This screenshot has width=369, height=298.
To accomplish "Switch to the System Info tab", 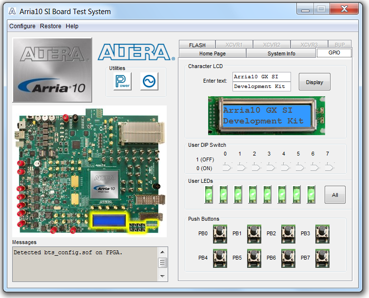I will [x=281, y=53].
